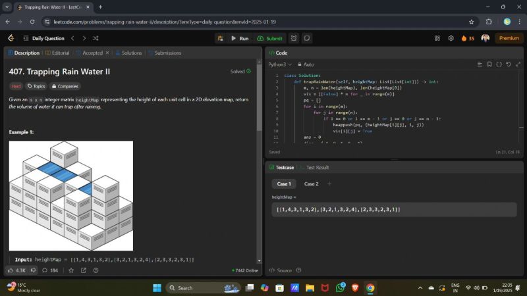This screenshot has height=296, width=527.
Task: Click line 1 class Solution in code editor
Action: 302,76
